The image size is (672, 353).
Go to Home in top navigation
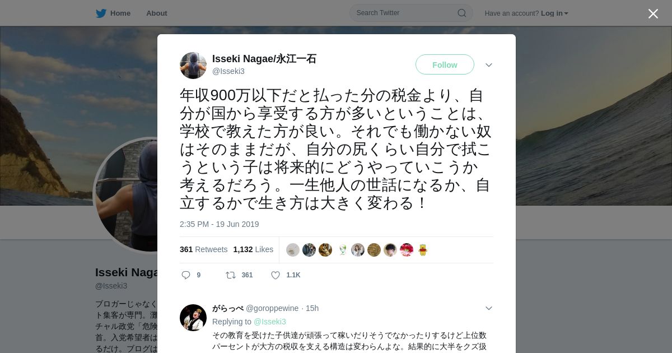(113, 13)
